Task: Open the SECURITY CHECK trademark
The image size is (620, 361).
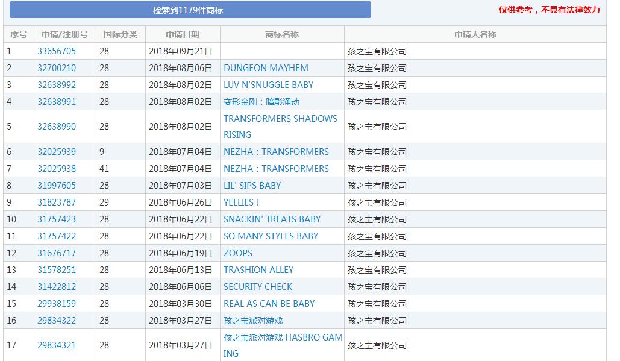Action: 258,287
